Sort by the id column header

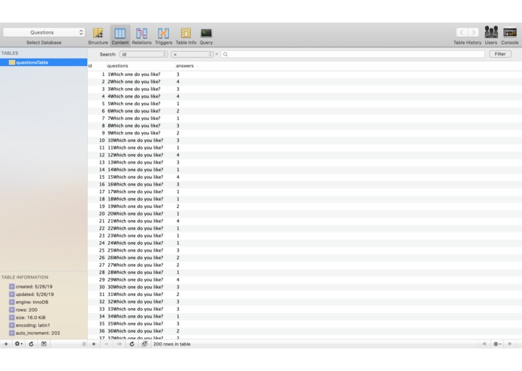coord(97,66)
